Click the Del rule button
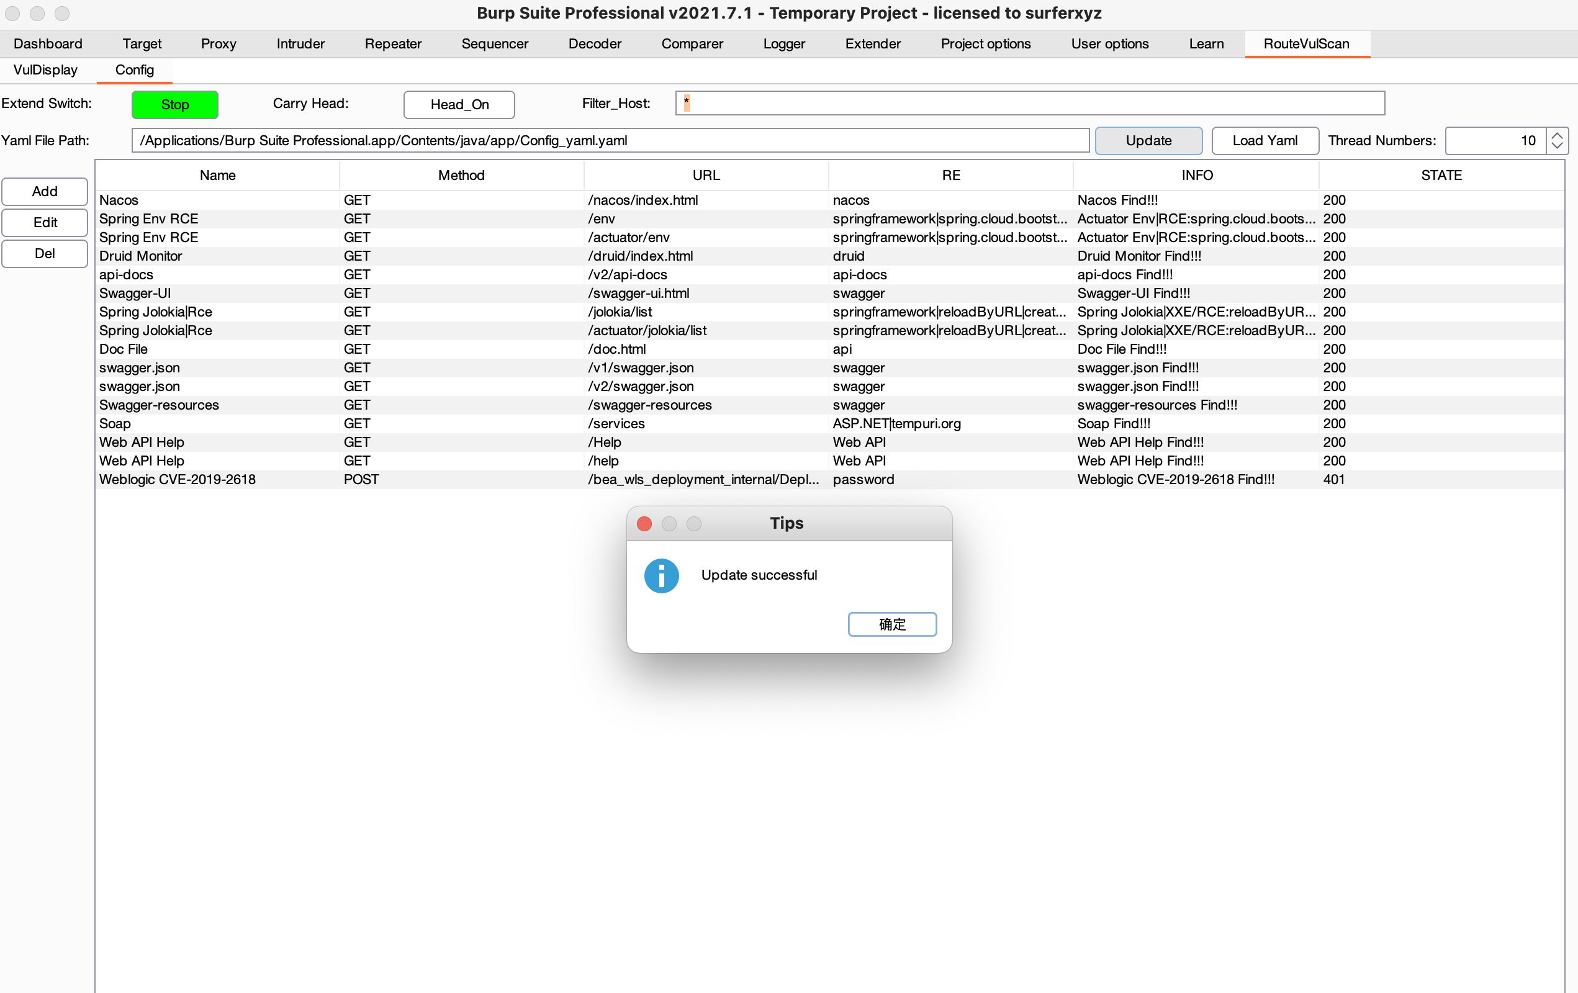1578x993 pixels. 45,253
